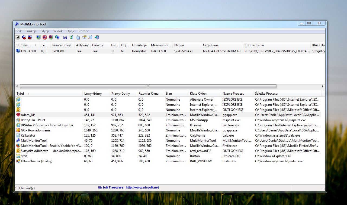The width and height of the screenshot is (347, 205).
Task: Click the disable/enable switch monitor icon
Action: [x=51, y=37]
